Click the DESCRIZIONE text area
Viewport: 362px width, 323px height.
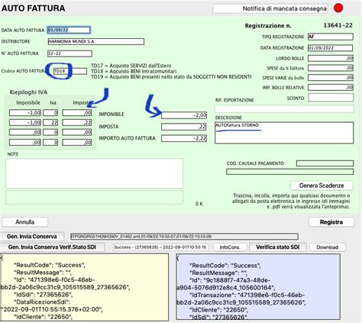[x=284, y=133]
